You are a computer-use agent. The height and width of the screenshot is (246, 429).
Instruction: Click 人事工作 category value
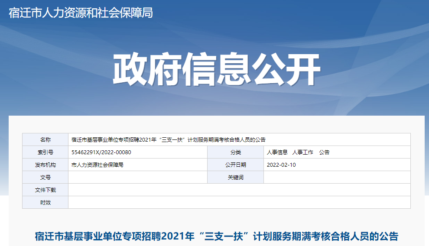pos(302,152)
